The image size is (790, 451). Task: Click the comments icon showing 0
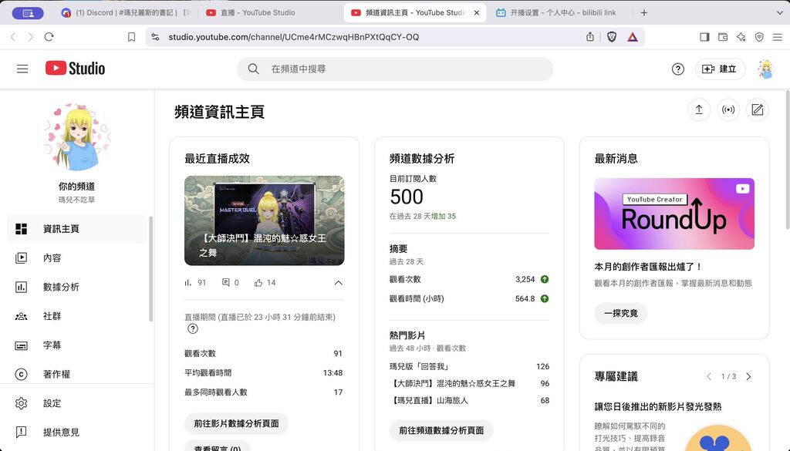[226, 283]
